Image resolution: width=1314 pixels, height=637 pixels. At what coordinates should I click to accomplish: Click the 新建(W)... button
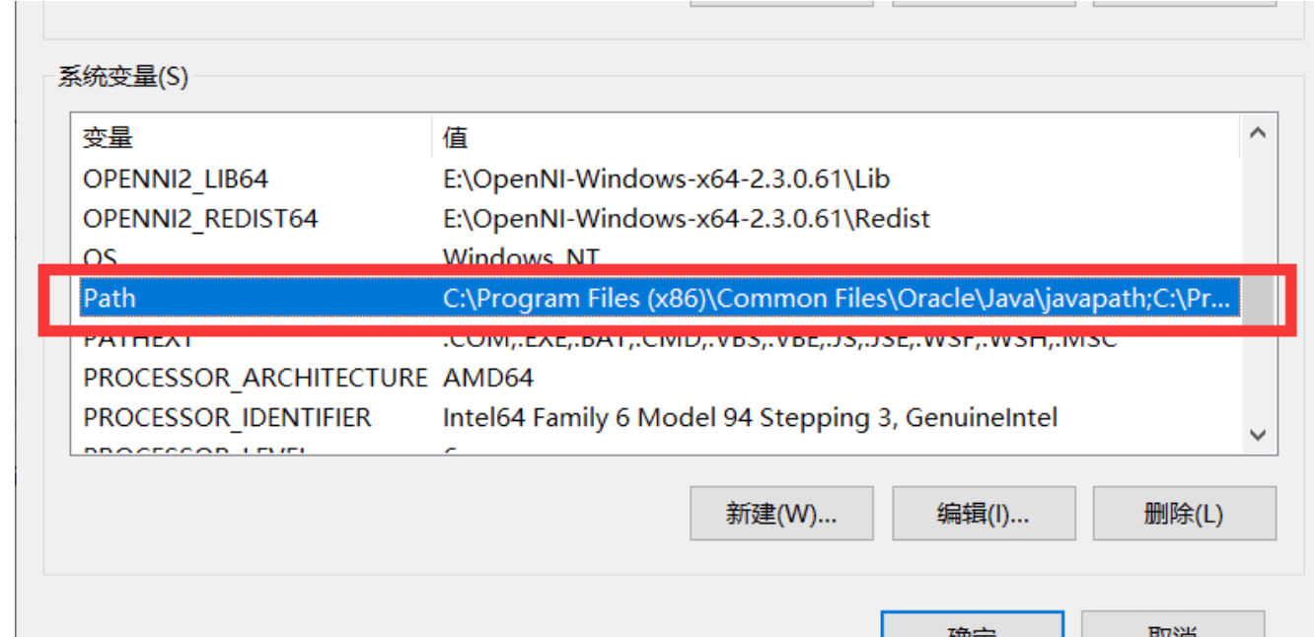(x=781, y=514)
